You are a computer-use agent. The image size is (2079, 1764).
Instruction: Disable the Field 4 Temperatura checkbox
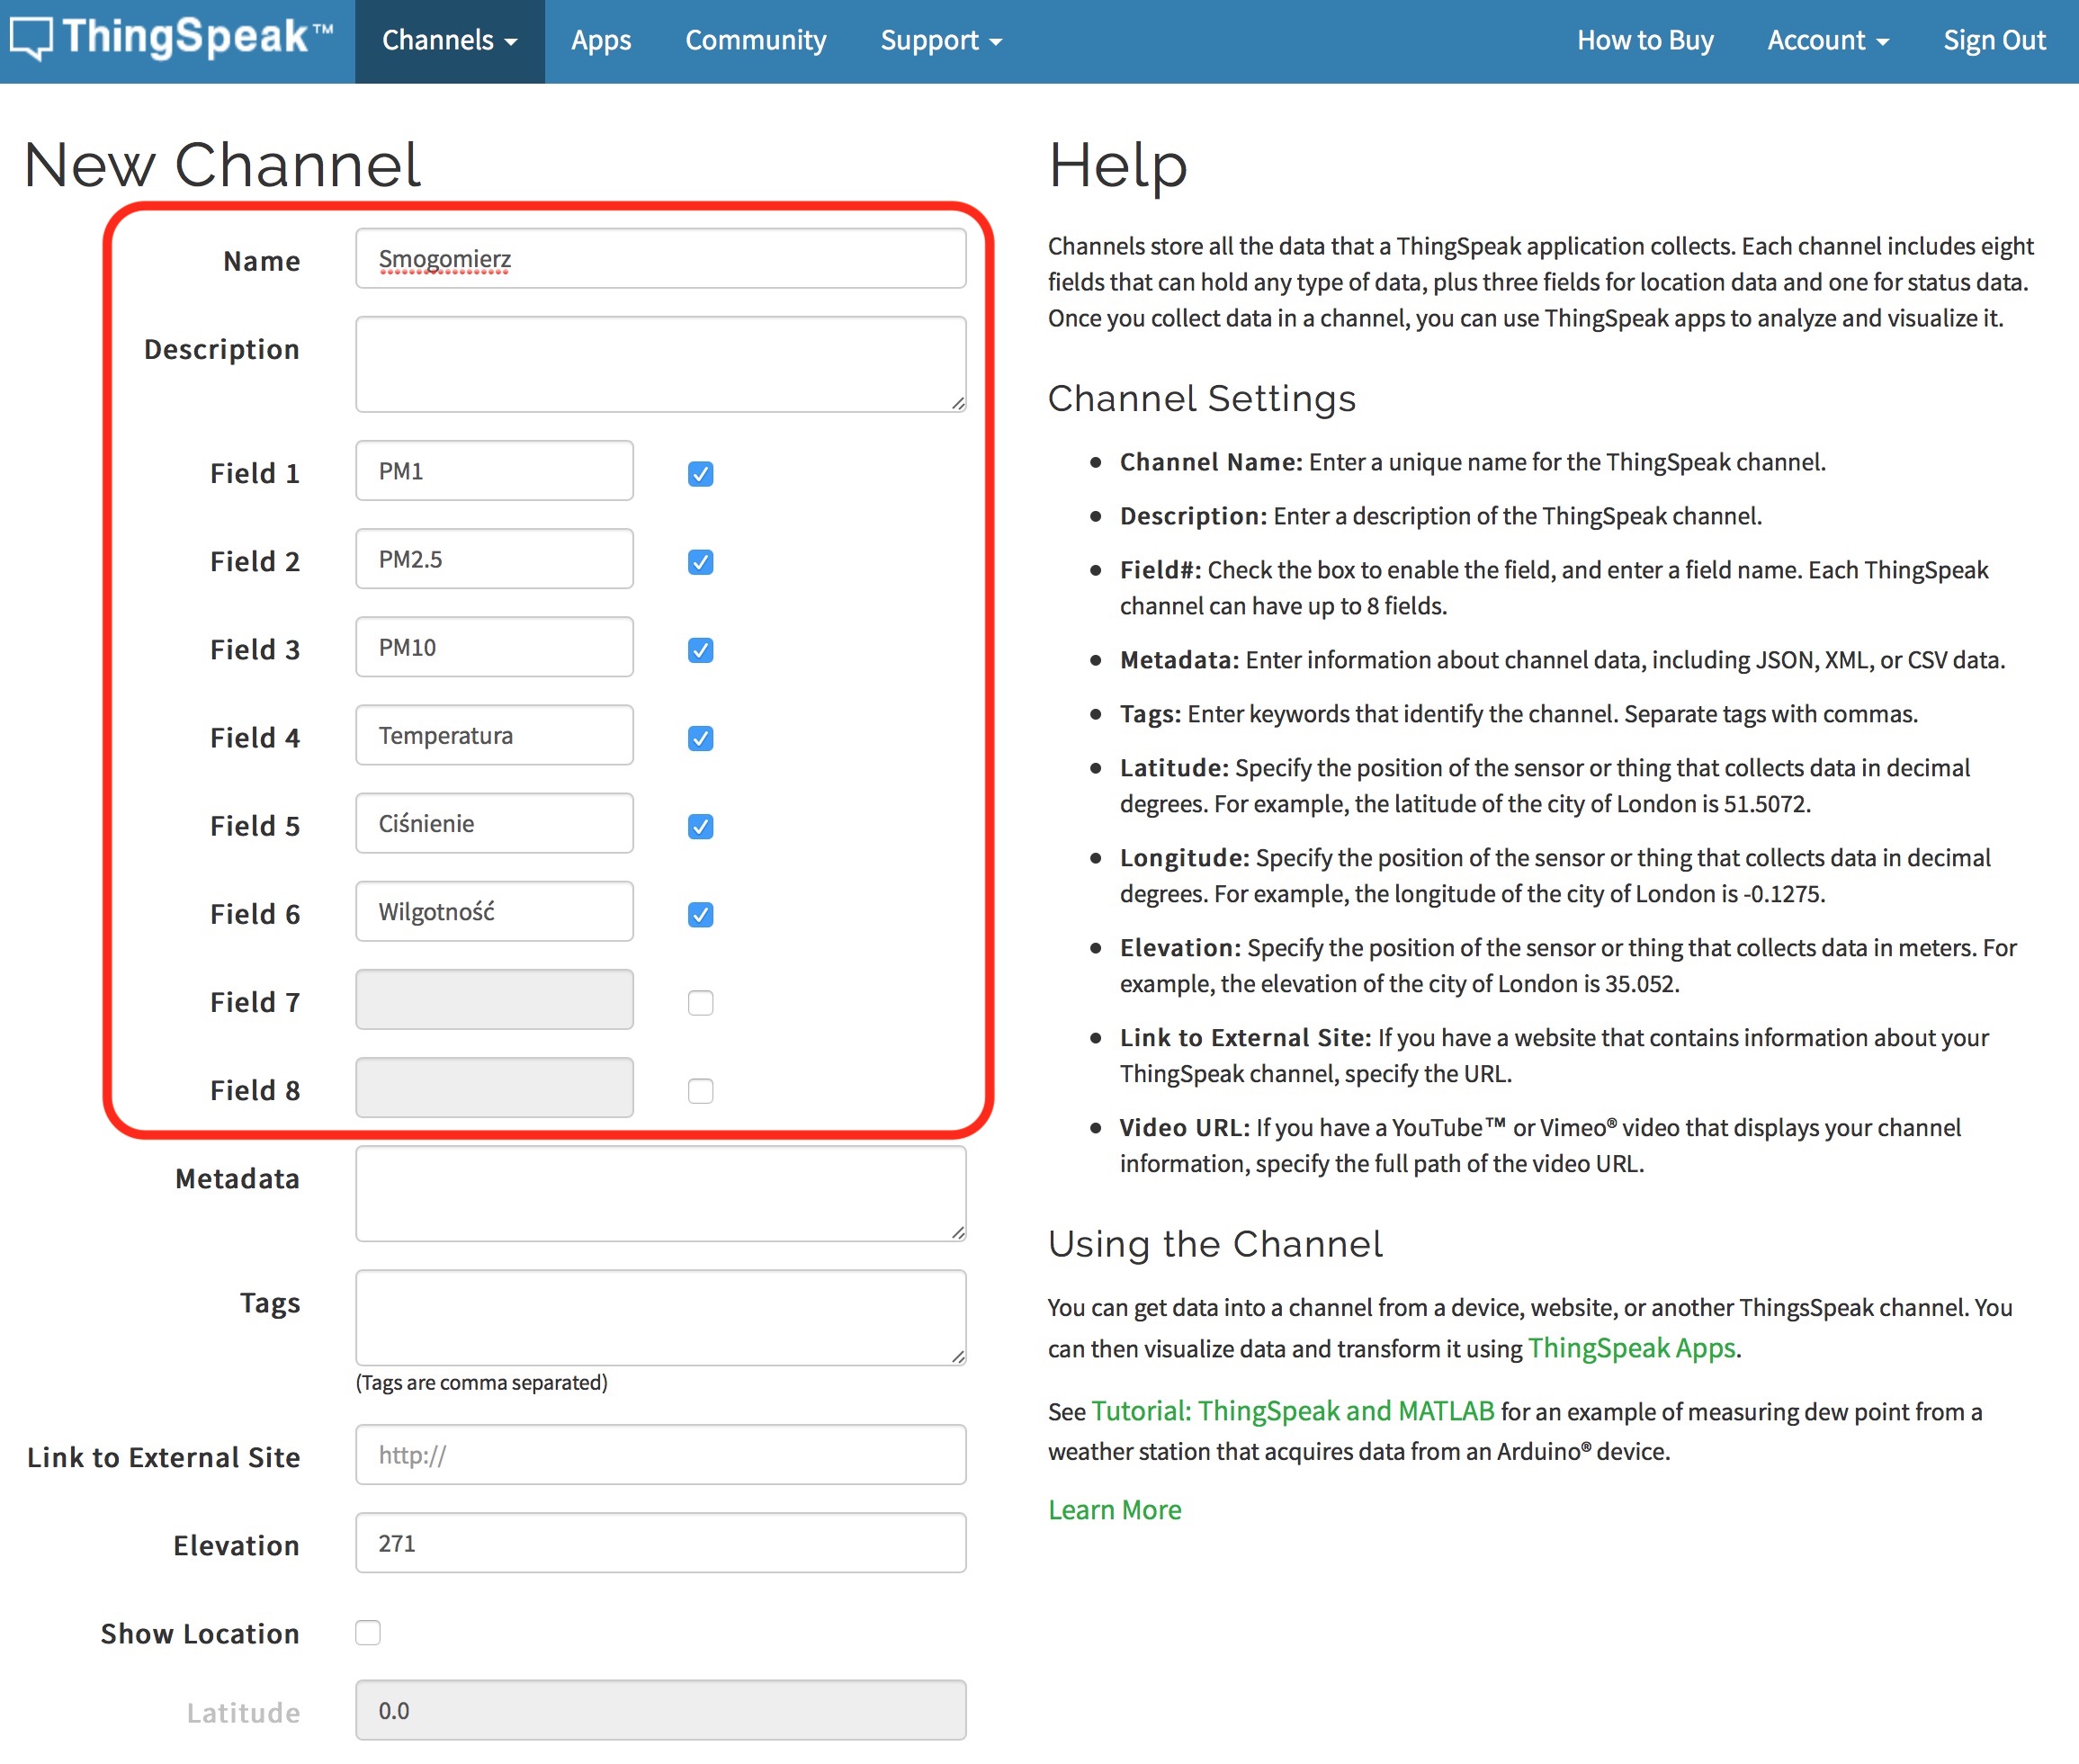point(700,738)
